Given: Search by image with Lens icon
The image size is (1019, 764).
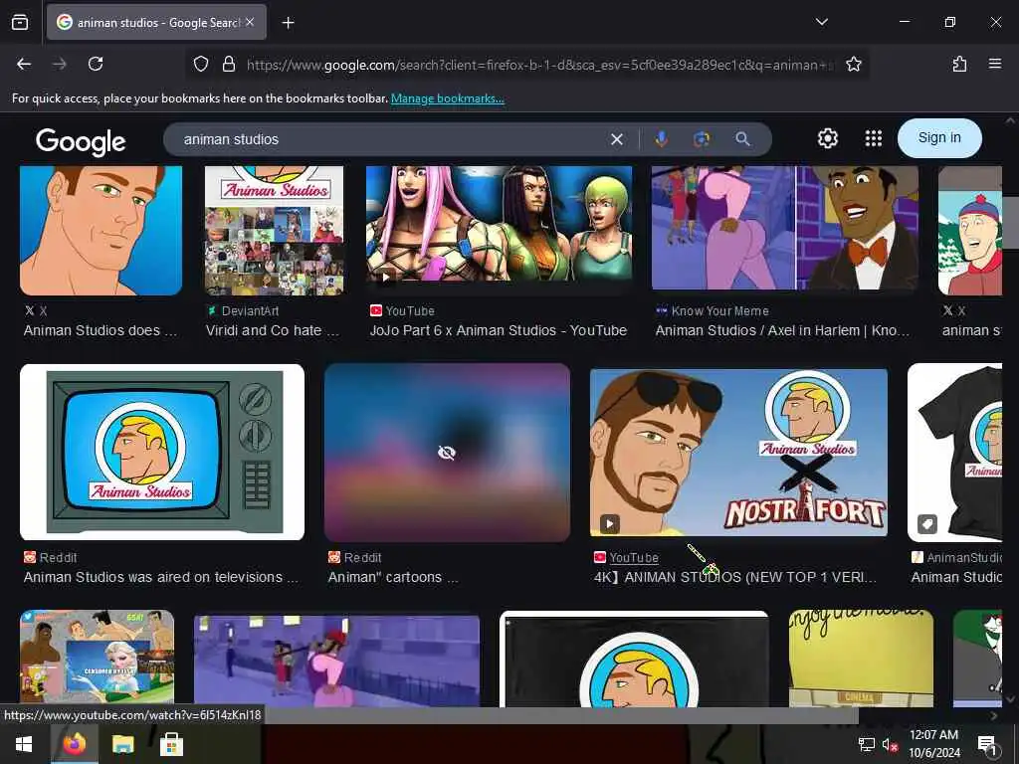Looking at the screenshot, I should click(702, 139).
